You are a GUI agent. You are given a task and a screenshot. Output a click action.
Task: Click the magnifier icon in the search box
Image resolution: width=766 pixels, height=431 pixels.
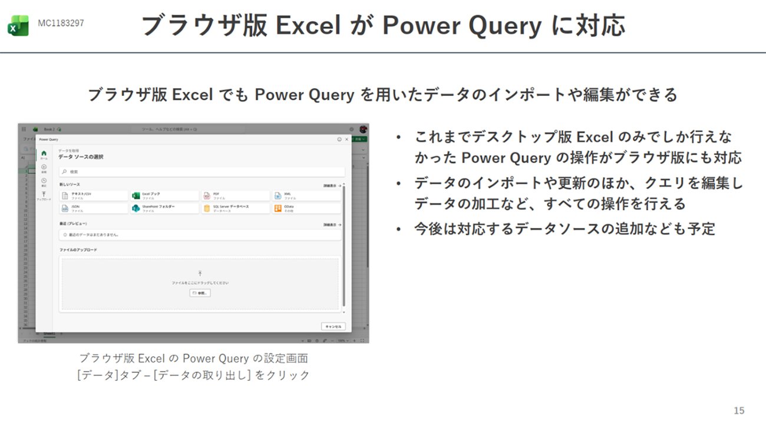[64, 171]
